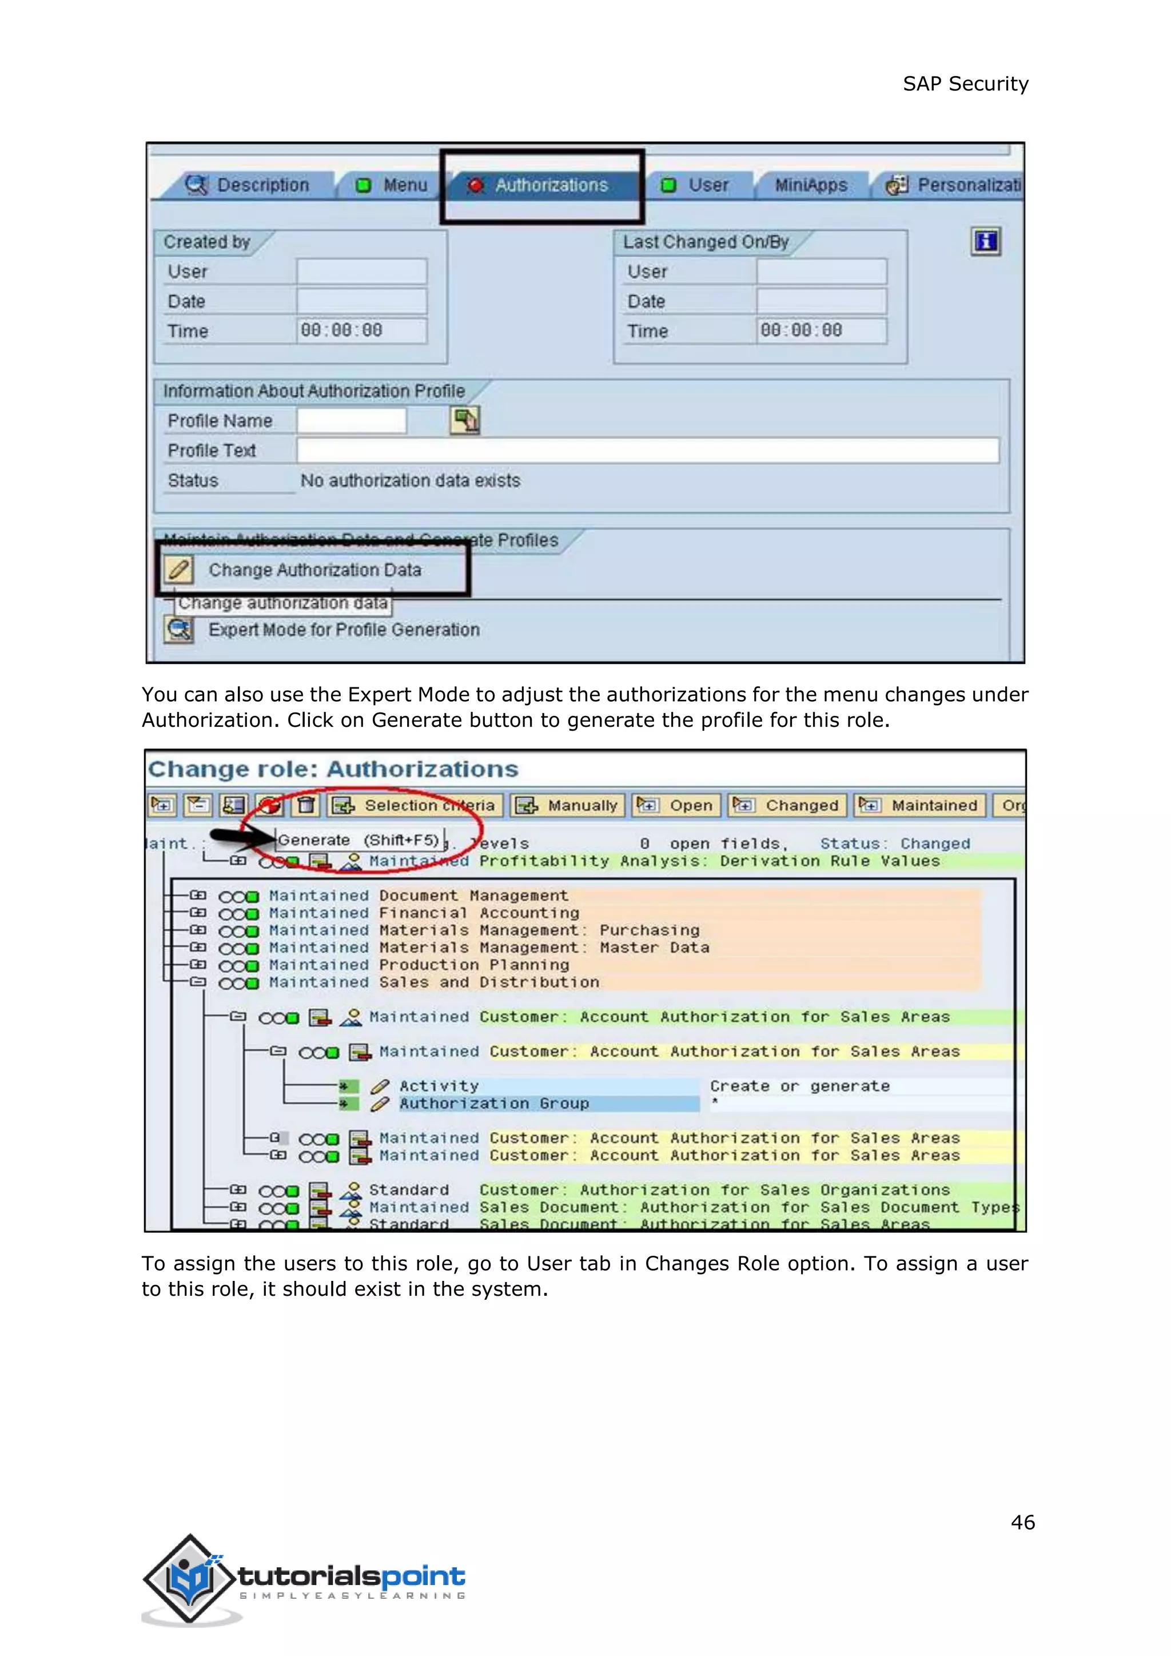
Task: Click the Expert Mode magnifier icon
Action: pos(179,630)
